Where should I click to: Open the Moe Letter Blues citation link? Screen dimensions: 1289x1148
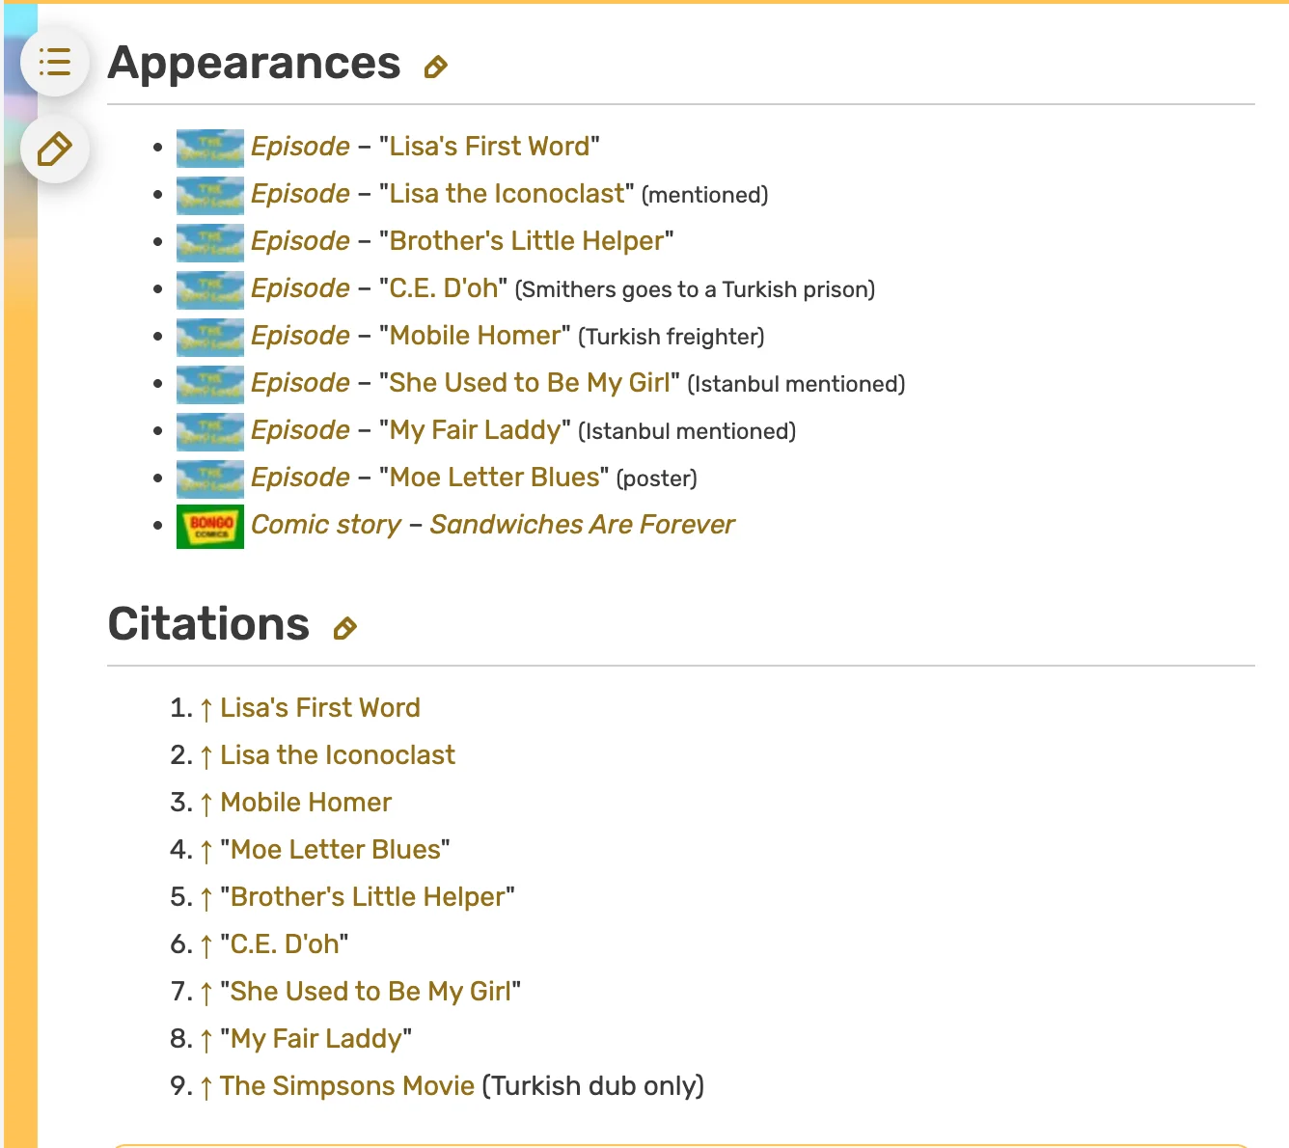click(x=335, y=849)
